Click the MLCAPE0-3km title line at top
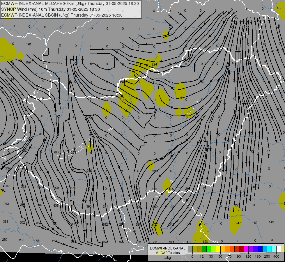285x262 pixels. 70,3
